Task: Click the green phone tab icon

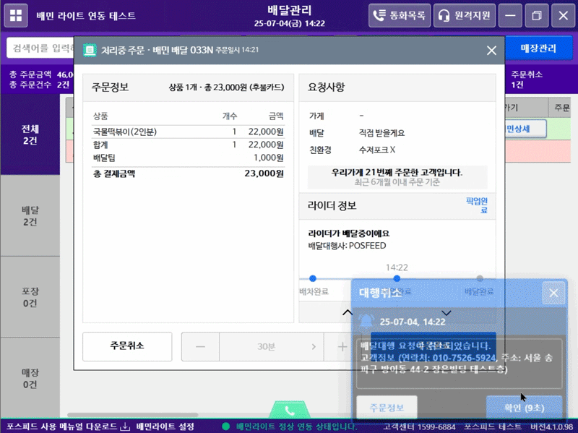Action: [x=290, y=410]
